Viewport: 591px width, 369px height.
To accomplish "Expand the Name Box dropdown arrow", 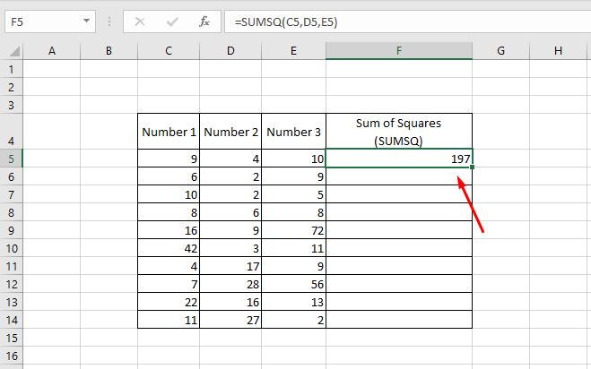I will [86, 21].
